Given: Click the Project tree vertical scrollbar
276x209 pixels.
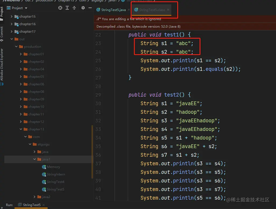Looking at the screenshot, I should [92, 152].
